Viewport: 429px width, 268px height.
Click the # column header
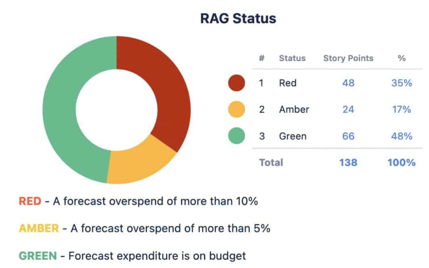pos(262,58)
